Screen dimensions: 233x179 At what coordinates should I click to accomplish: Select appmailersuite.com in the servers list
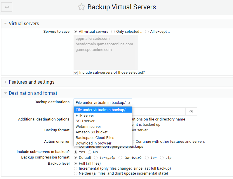pyautogui.click(x=93, y=39)
